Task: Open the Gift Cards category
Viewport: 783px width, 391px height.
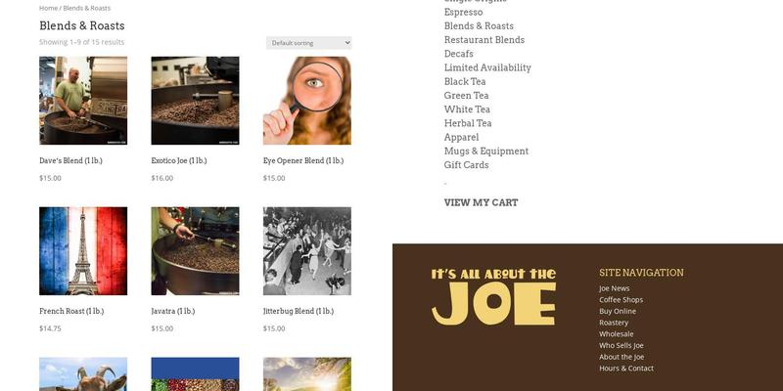Action: click(467, 165)
